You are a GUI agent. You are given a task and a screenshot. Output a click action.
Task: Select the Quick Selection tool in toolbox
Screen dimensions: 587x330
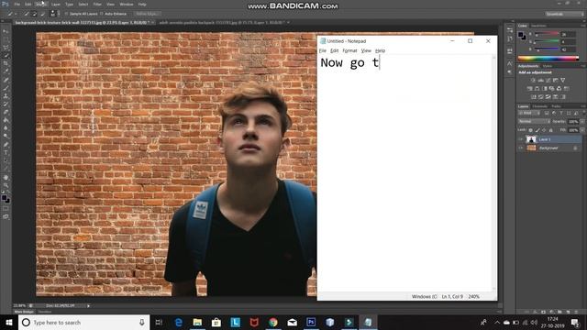[6, 56]
